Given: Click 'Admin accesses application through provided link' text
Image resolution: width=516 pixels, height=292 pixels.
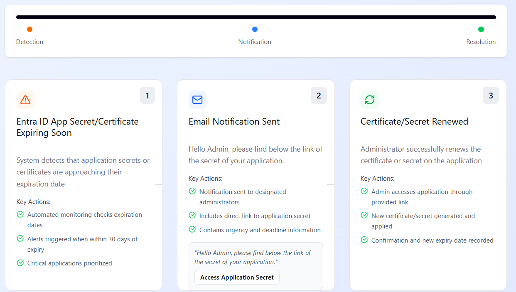Looking at the screenshot, I should 422,197.
